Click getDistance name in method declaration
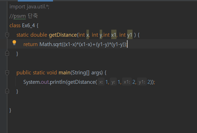The image size is (197, 133). pos(63,35)
